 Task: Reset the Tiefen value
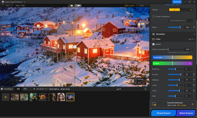tap(194, 91)
